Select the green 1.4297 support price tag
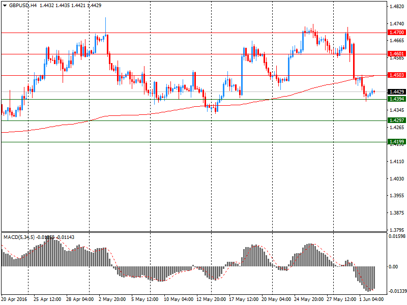The height and width of the screenshot is (305, 407). 397,120
